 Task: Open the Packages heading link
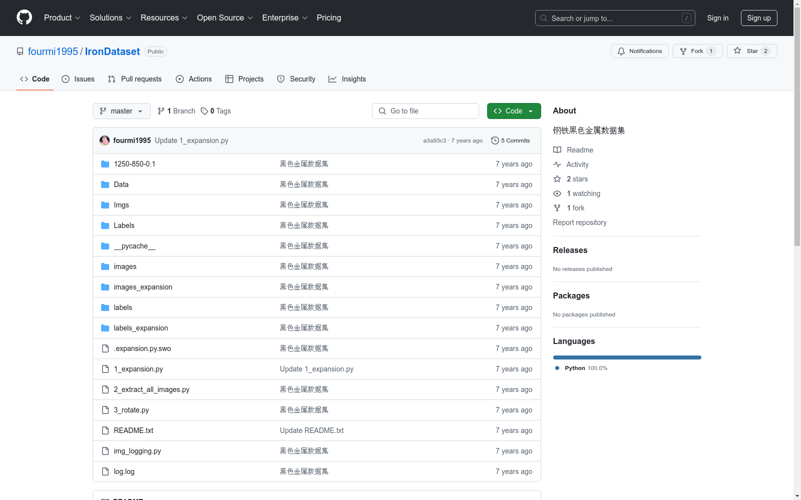pos(571,295)
